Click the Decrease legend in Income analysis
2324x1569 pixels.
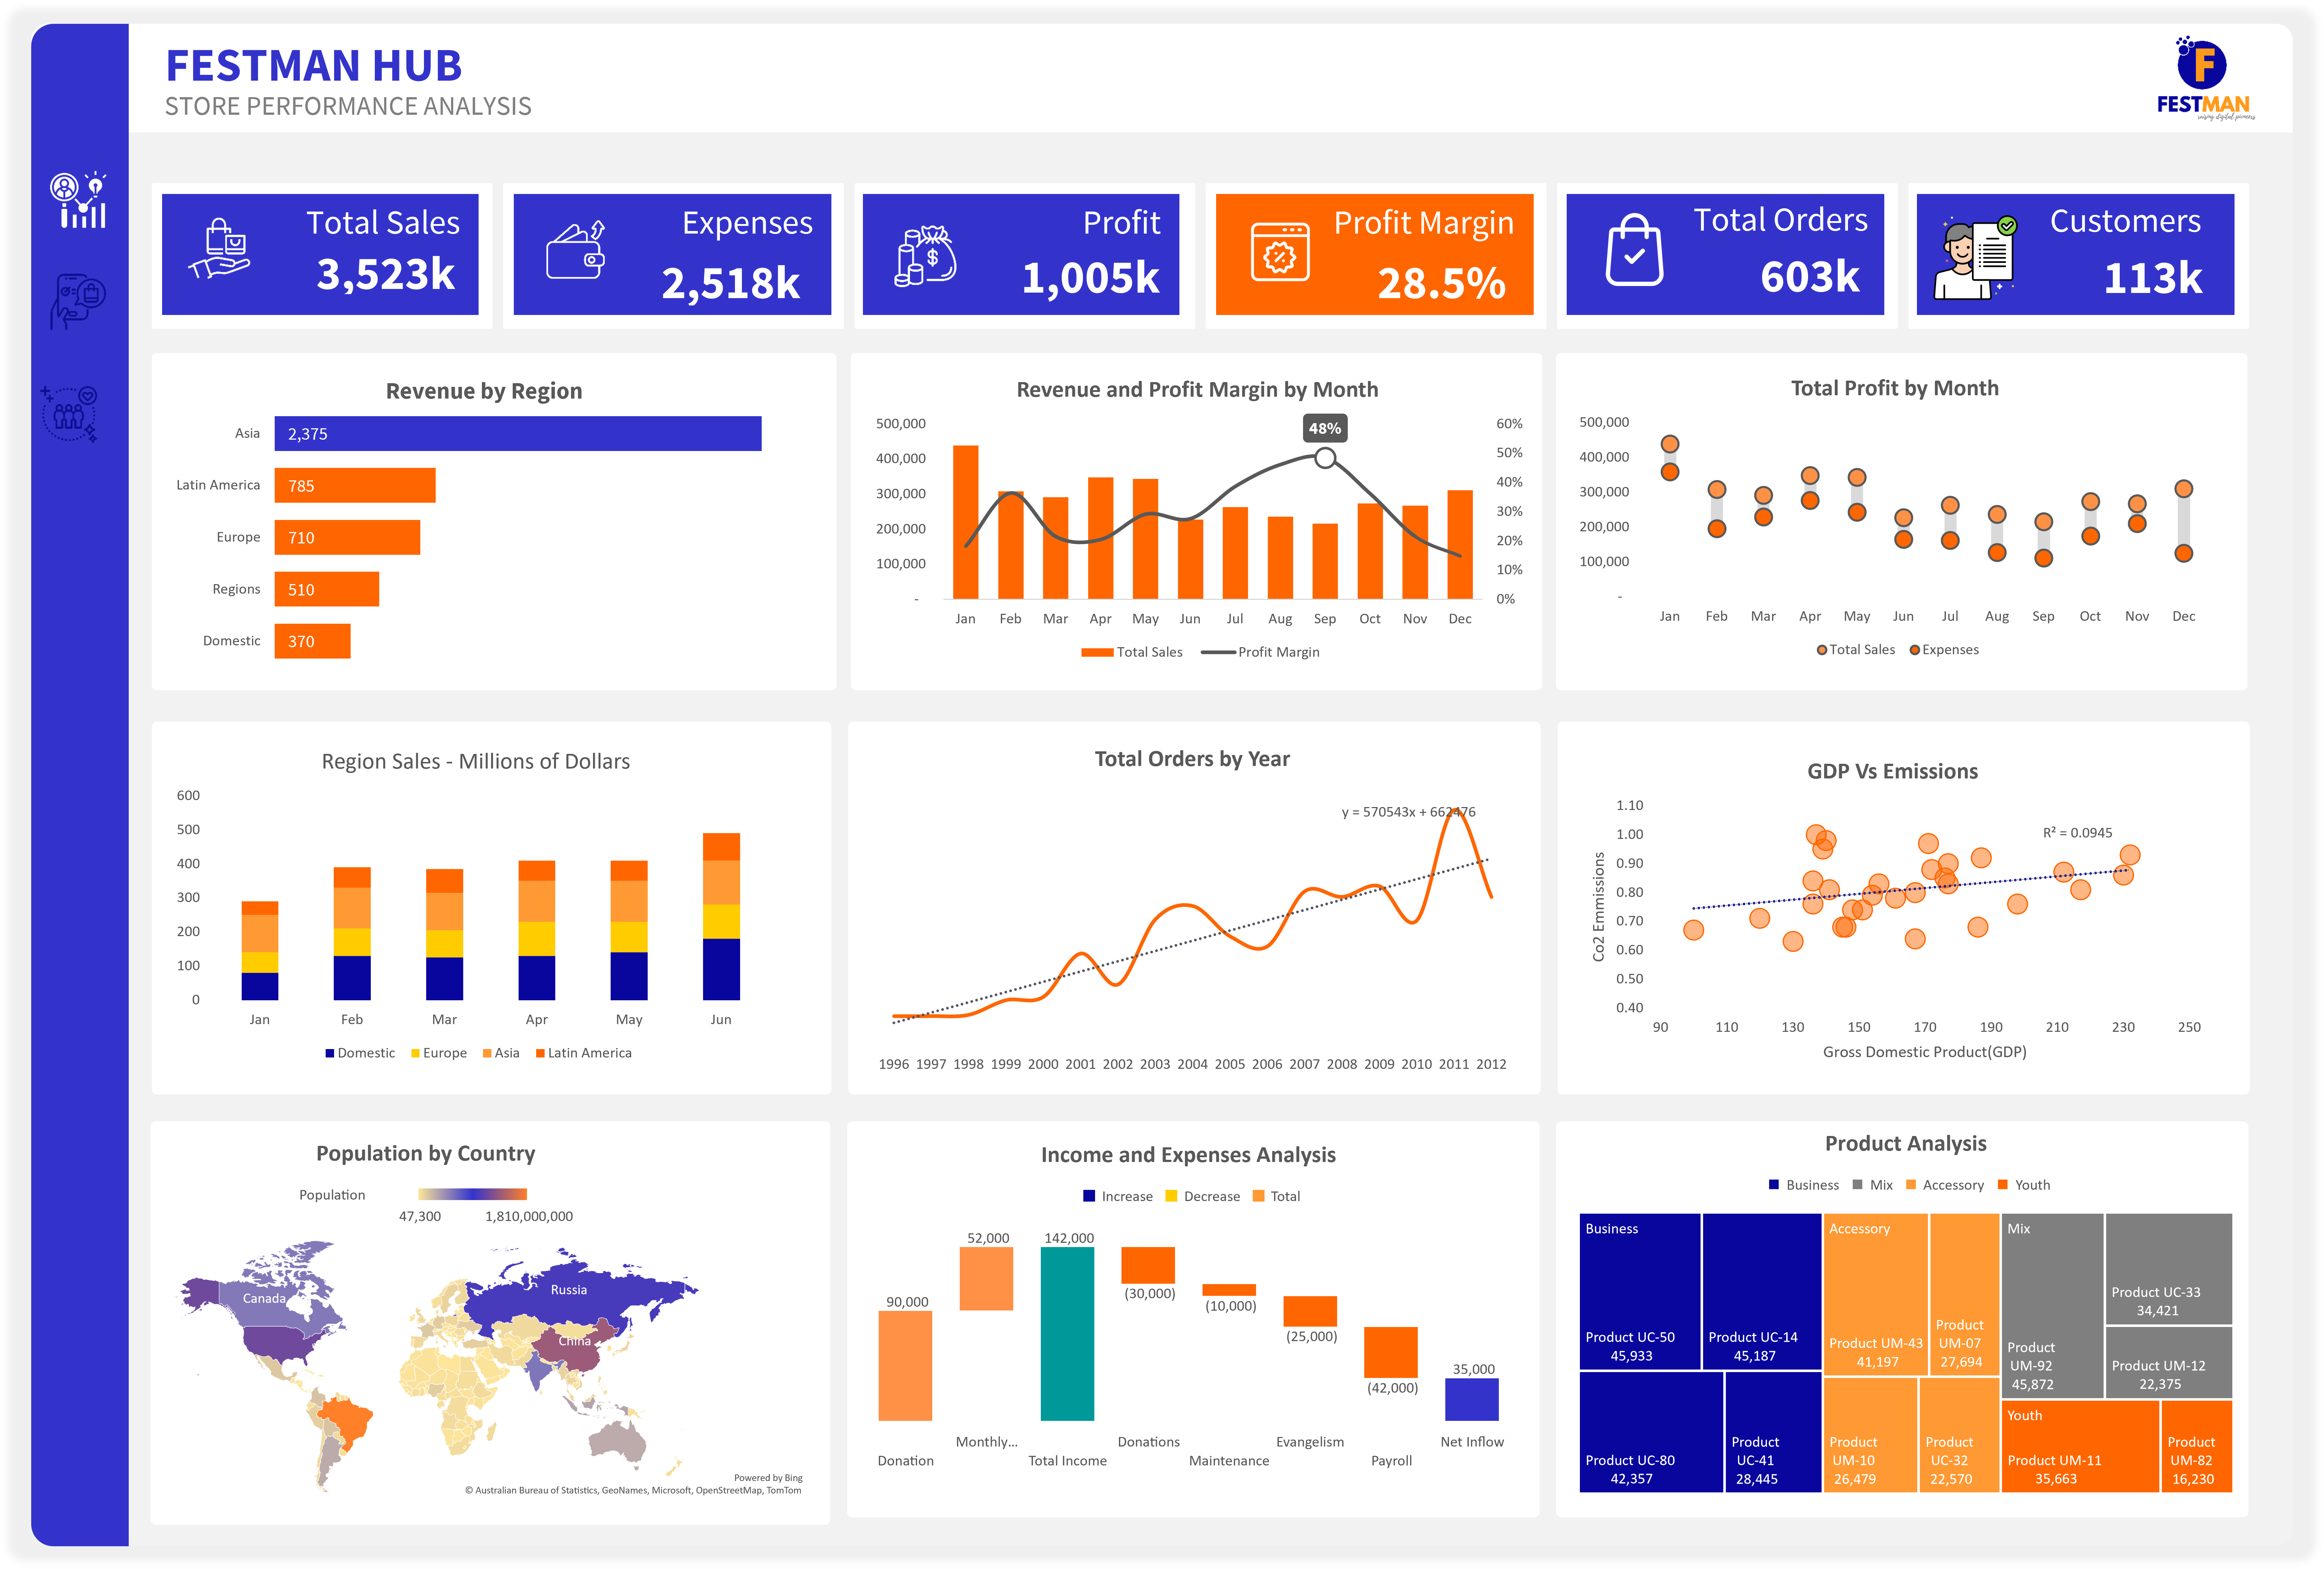coord(1202,1196)
